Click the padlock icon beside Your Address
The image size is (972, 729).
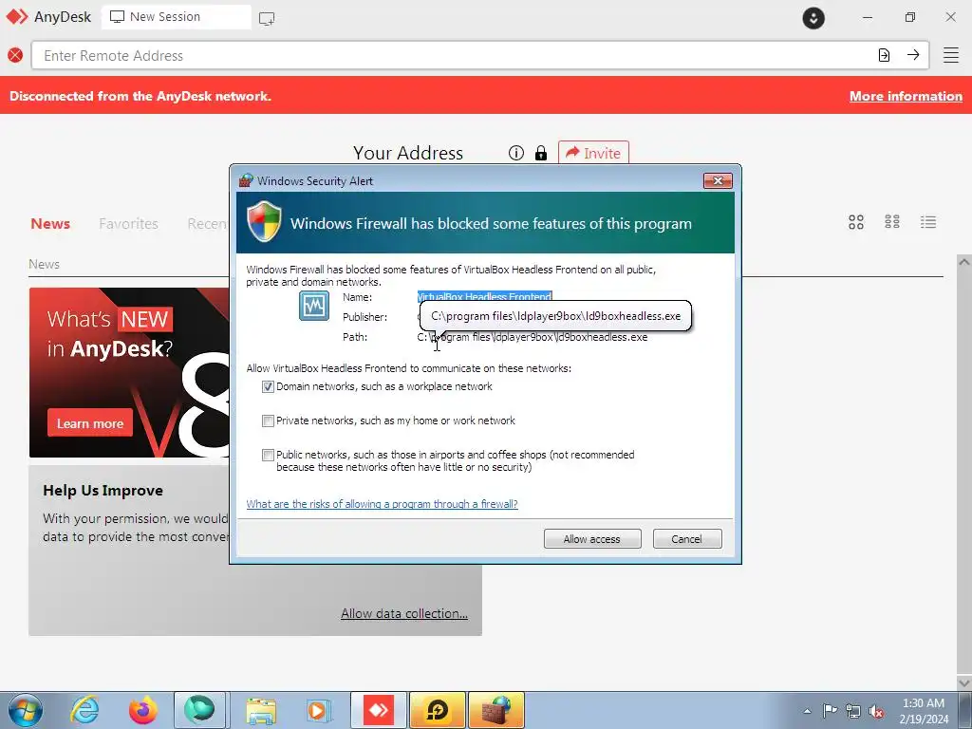tap(541, 153)
